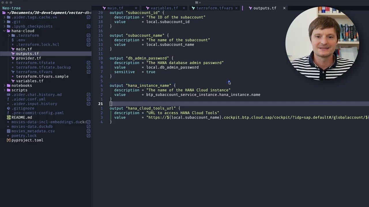Image resolution: width=369 pixels, height=207 pixels.
Task: Click the dollar icon beside .env
Action: click(13, 40)
